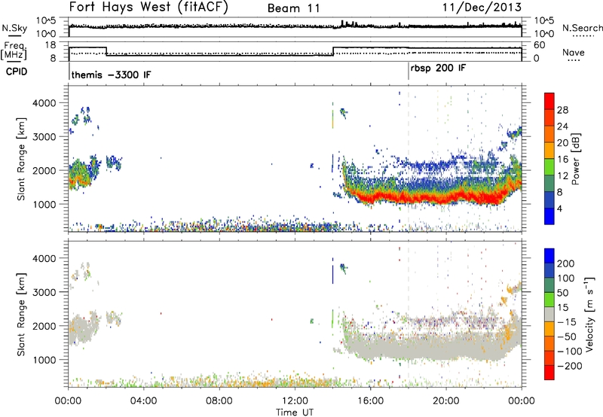Click the '-200' tick on the velocity scale

coord(568,366)
